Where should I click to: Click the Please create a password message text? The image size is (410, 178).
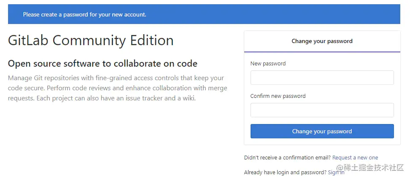[84, 14]
